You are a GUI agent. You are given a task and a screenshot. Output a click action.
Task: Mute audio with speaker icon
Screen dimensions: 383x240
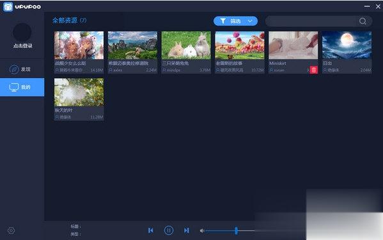point(202,230)
